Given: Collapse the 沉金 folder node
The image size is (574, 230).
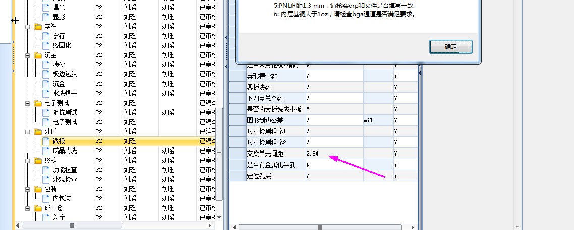Looking at the screenshot, I should (27, 55).
